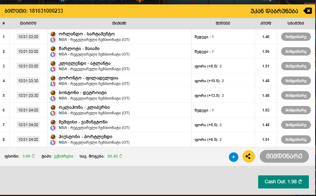Click the NBA logo in კლივლენდი - ატლანტა row
316x196 pixels.
53,69
